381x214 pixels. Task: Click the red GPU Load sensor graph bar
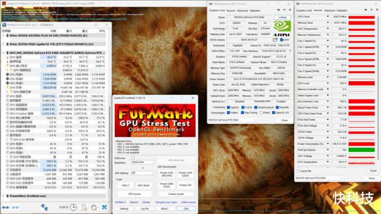coord(361,83)
